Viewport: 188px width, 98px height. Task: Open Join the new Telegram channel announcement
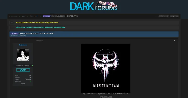point(40,27)
